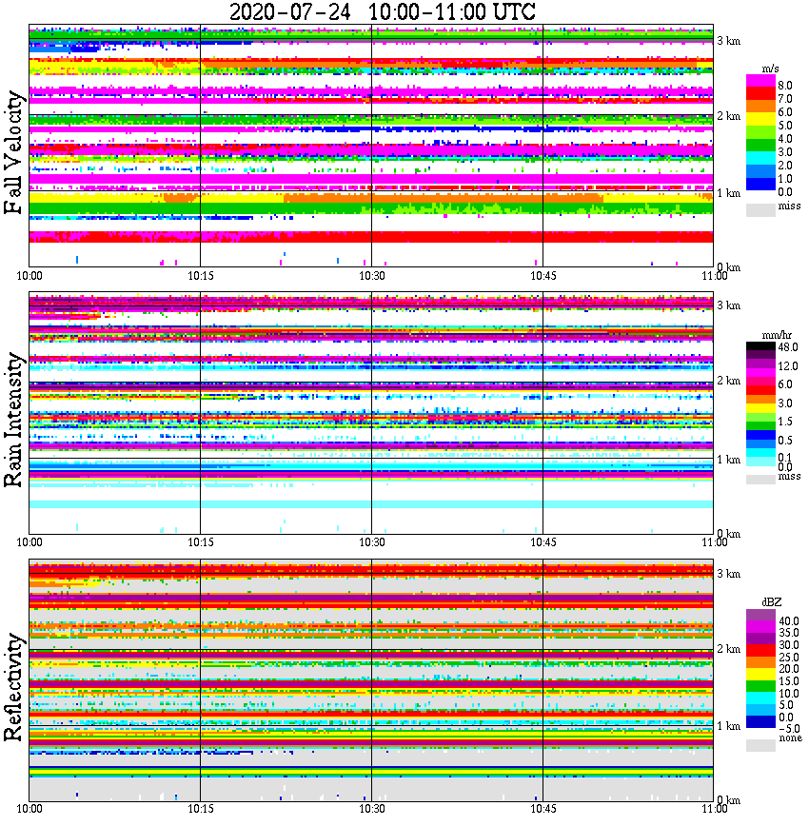
Task: Click the "10:15" tick under the Fall Velocity plot
Action: (201, 276)
